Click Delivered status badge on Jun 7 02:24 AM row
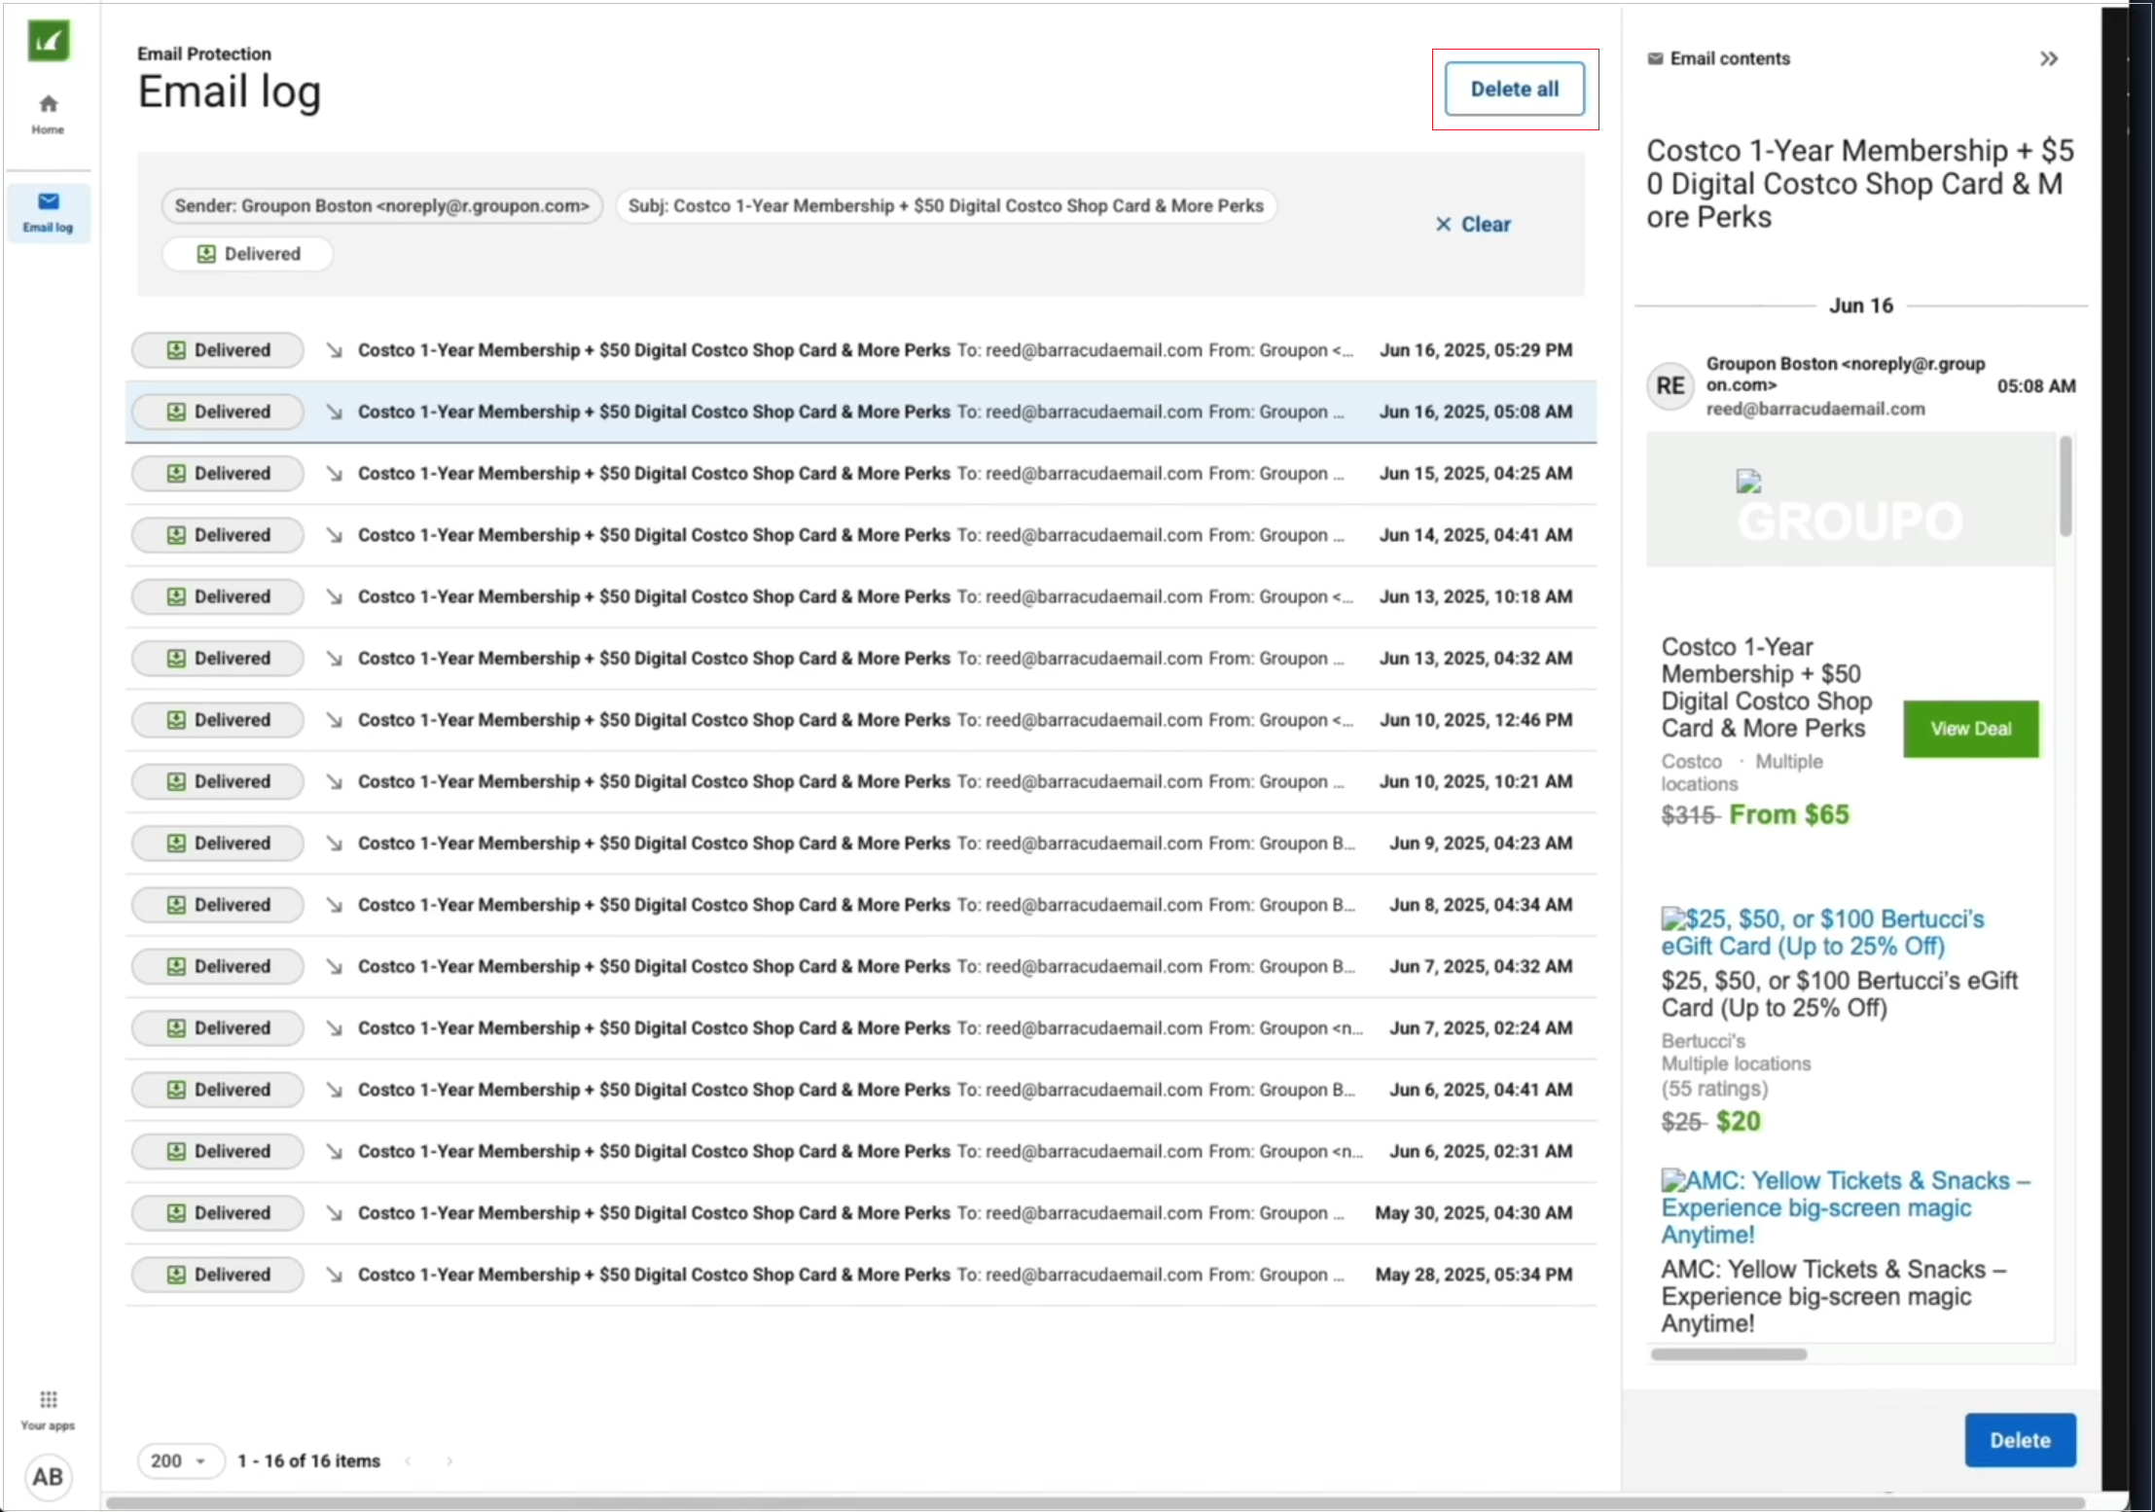Viewport: 2155px width, 1512px height. click(218, 1028)
